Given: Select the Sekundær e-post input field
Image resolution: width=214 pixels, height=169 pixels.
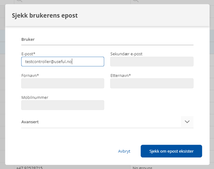Looking at the screenshot, I should click(x=152, y=61).
